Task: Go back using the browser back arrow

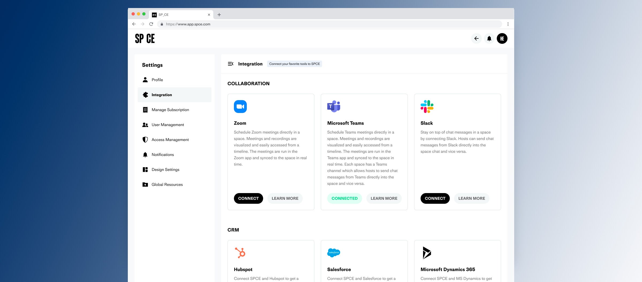Action: (134, 24)
